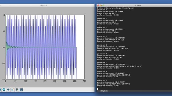Click the 'Figure 1' window title

[x=44, y=5]
